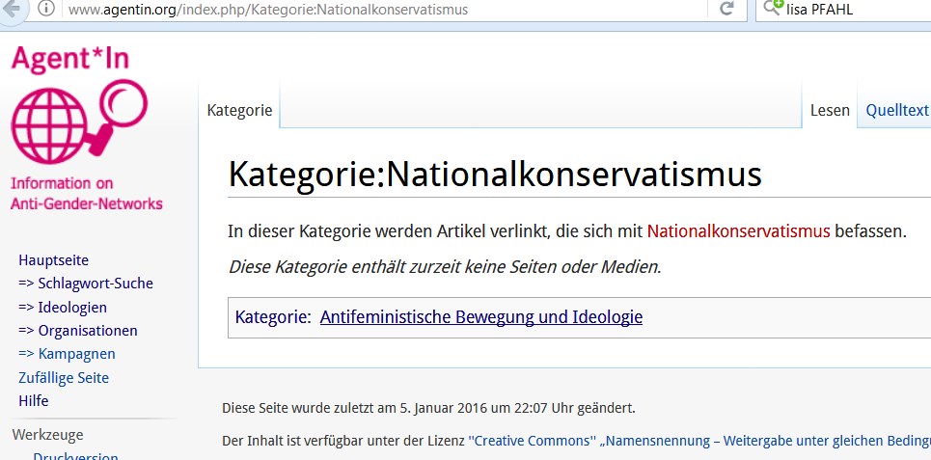Open Schlagwort-Suche in the sidebar

click(x=86, y=284)
